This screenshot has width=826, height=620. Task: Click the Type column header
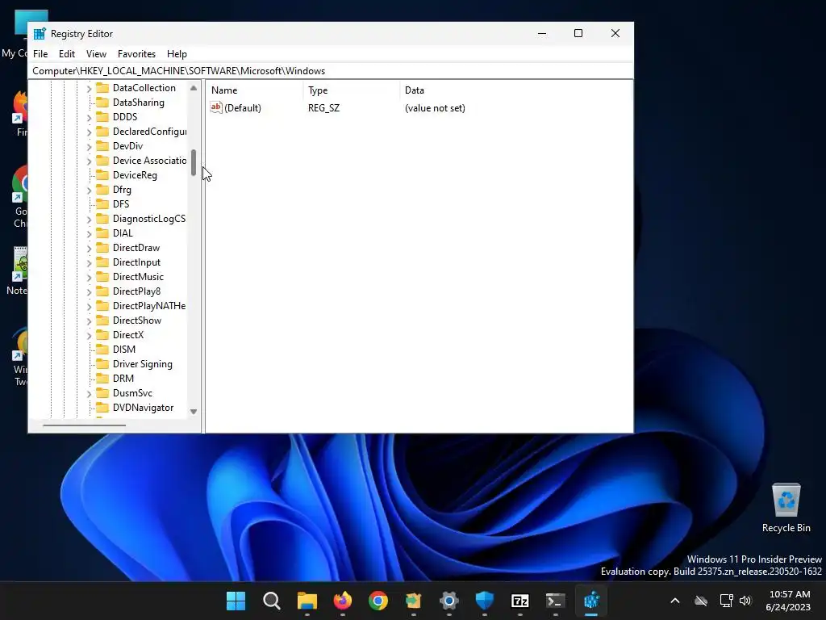(x=352, y=90)
